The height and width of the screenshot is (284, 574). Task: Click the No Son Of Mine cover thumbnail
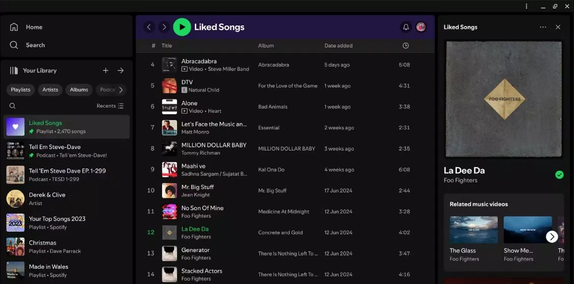click(169, 212)
